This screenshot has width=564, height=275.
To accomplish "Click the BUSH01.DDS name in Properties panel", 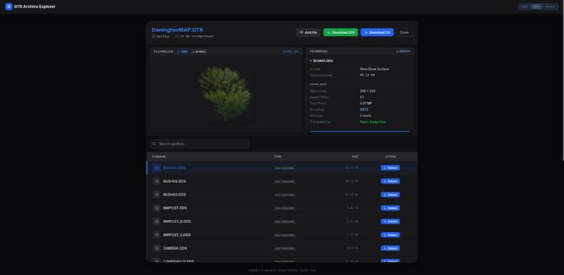I will [323, 60].
